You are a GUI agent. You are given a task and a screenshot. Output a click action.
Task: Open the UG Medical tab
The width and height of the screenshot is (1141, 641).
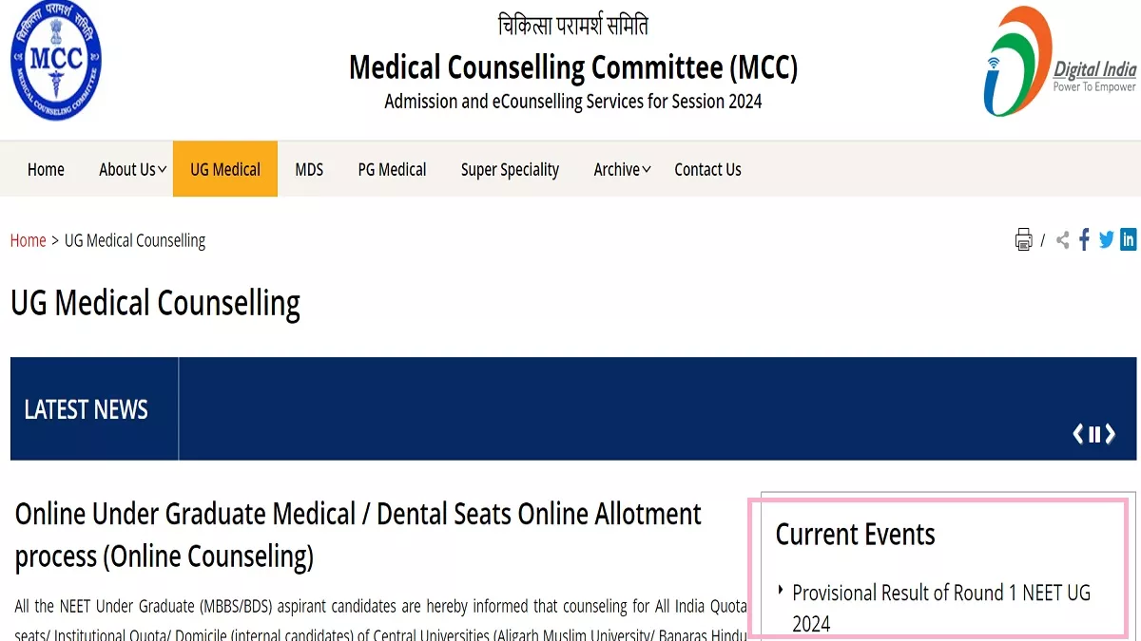pyautogui.click(x=225, y=169)
